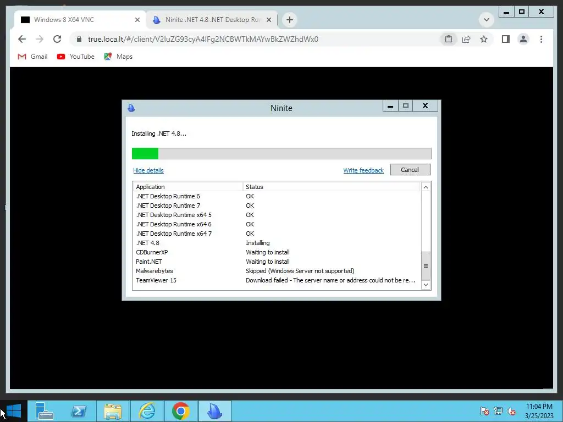The image size is (563, 422).
Task: Close the Ninite .NET 4.8 tab
Action: pos(268,20)
